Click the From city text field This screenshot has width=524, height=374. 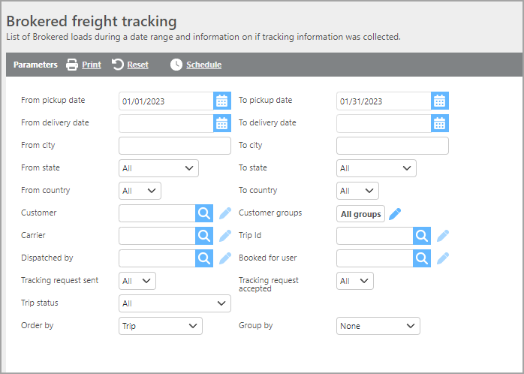click(174, 146)
